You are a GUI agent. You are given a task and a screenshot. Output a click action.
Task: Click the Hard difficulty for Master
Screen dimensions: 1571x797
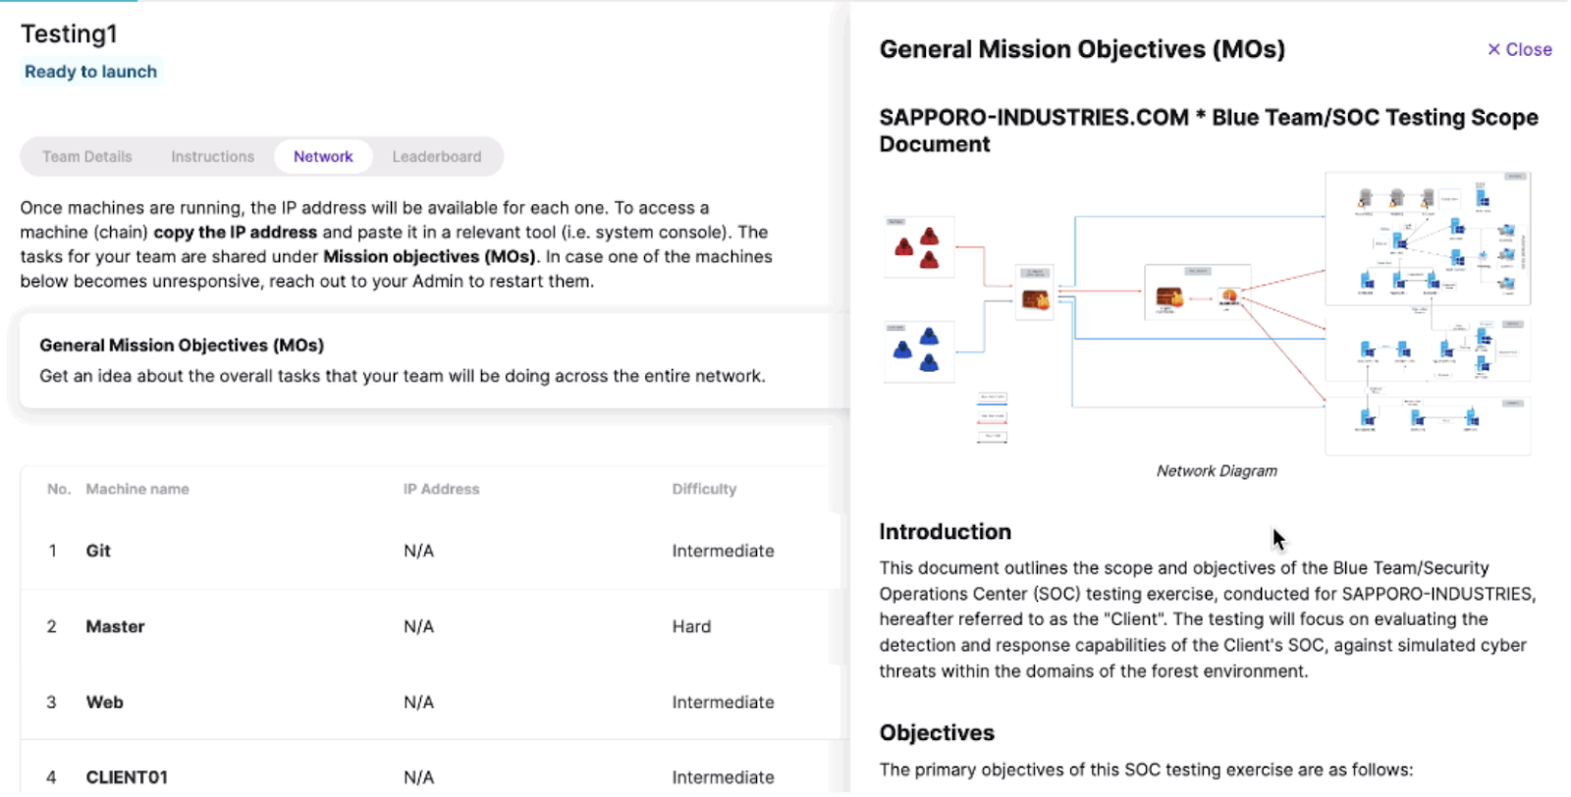pos(691,626)
